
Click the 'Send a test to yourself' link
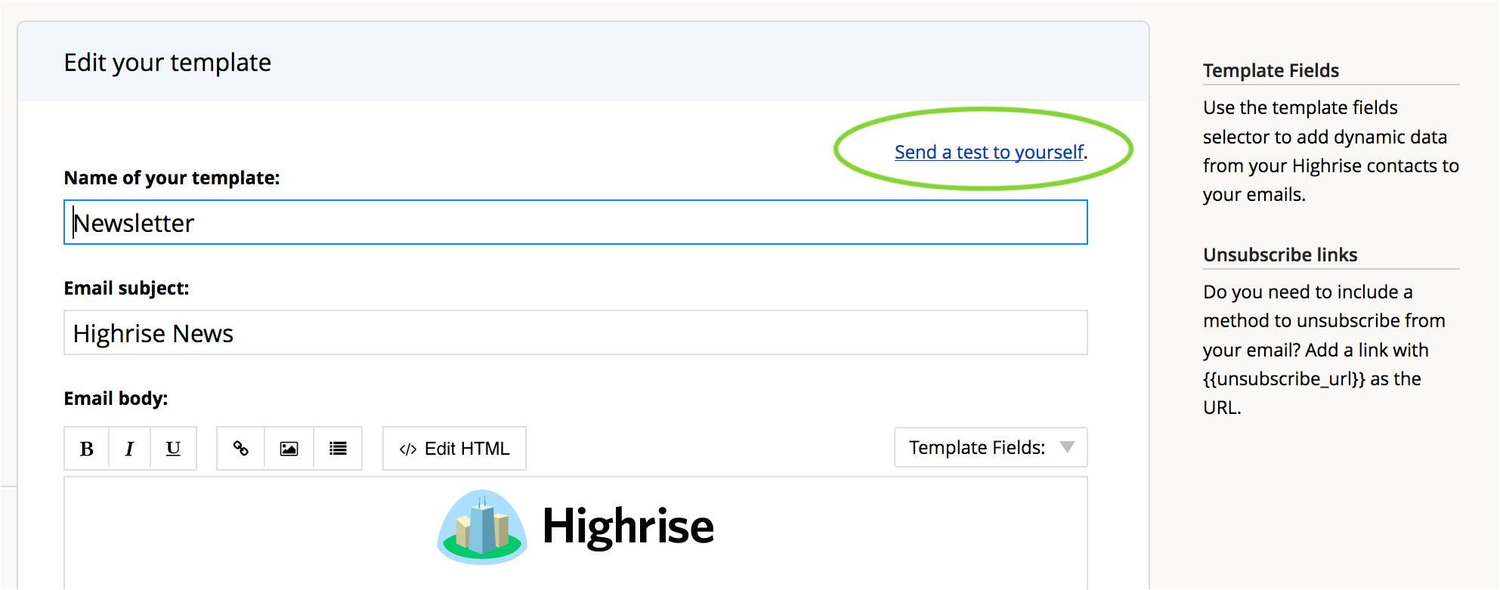[989, 152]
